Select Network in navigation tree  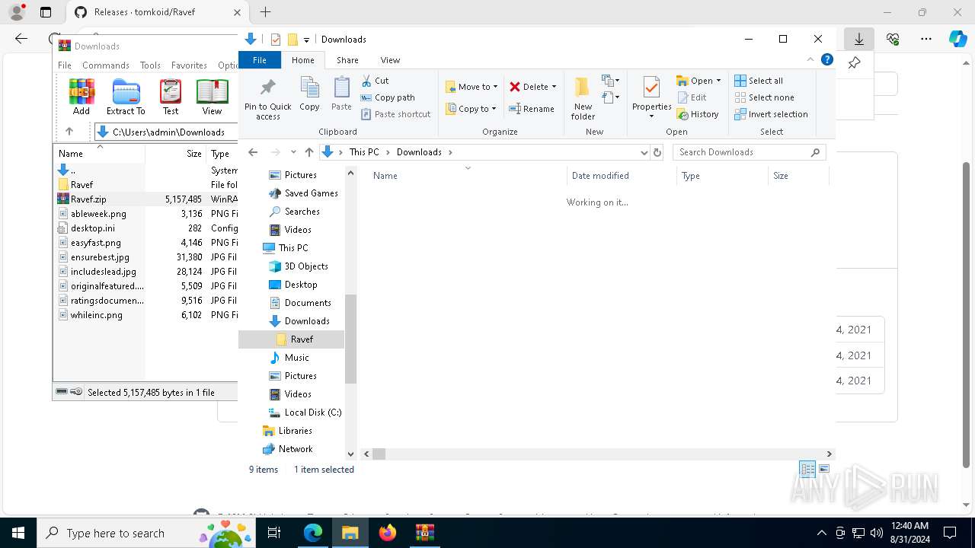(x=287, y=449)
